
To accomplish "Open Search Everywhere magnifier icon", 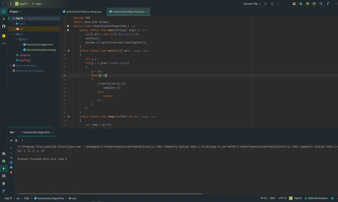I will tap(321, 3).
